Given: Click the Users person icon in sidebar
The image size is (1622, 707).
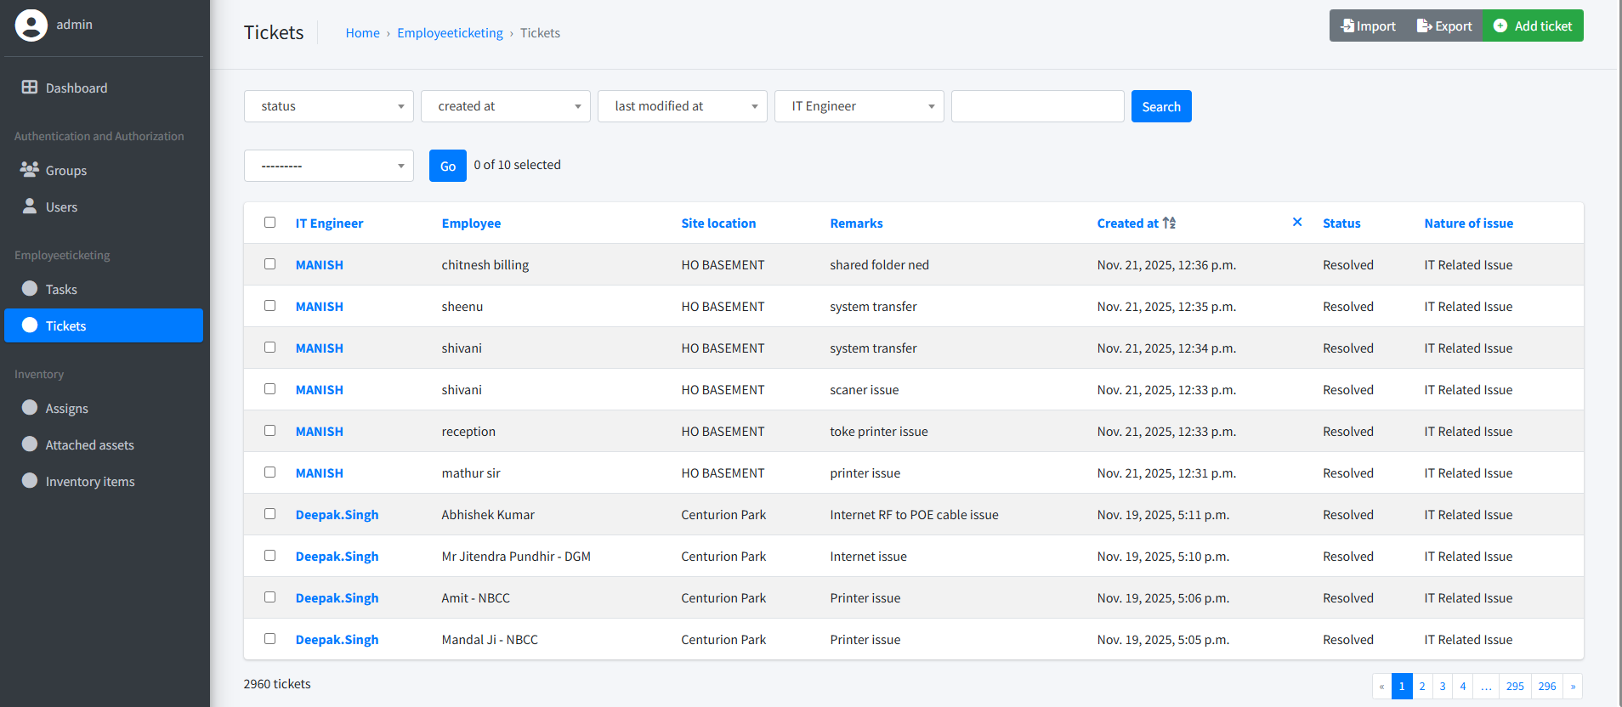Looking at the screenshot, I should click(30, 206).
